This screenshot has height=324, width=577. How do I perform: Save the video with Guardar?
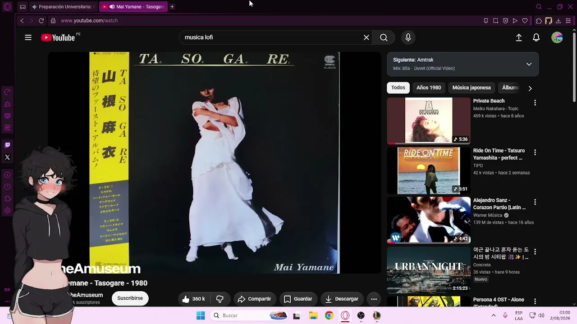(298, 299)
